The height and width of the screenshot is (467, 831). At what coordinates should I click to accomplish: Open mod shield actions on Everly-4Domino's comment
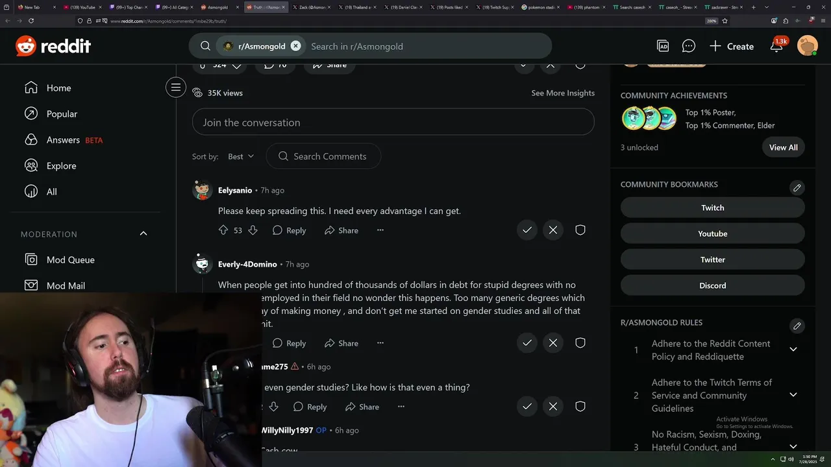click(x=580, y=343)
